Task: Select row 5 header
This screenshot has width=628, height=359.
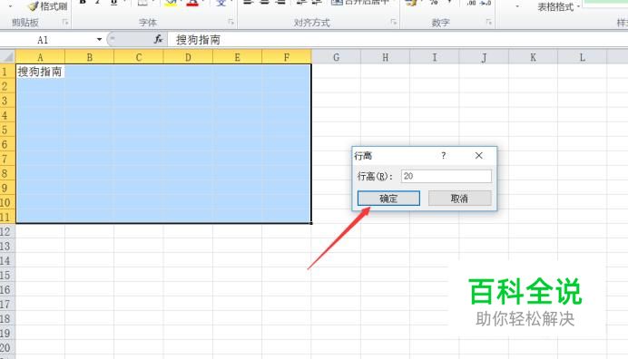Action: [x=7, y=130]
